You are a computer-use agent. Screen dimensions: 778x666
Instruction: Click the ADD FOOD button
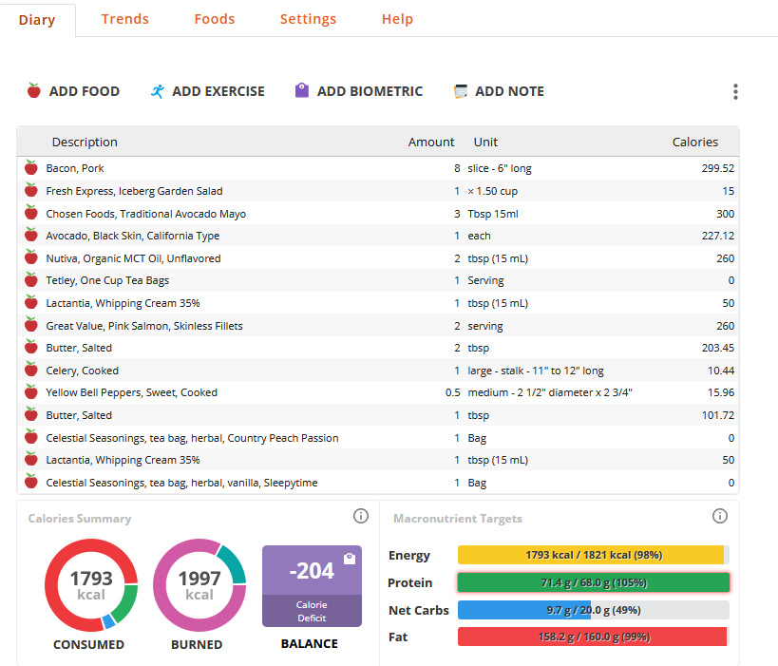73,91
